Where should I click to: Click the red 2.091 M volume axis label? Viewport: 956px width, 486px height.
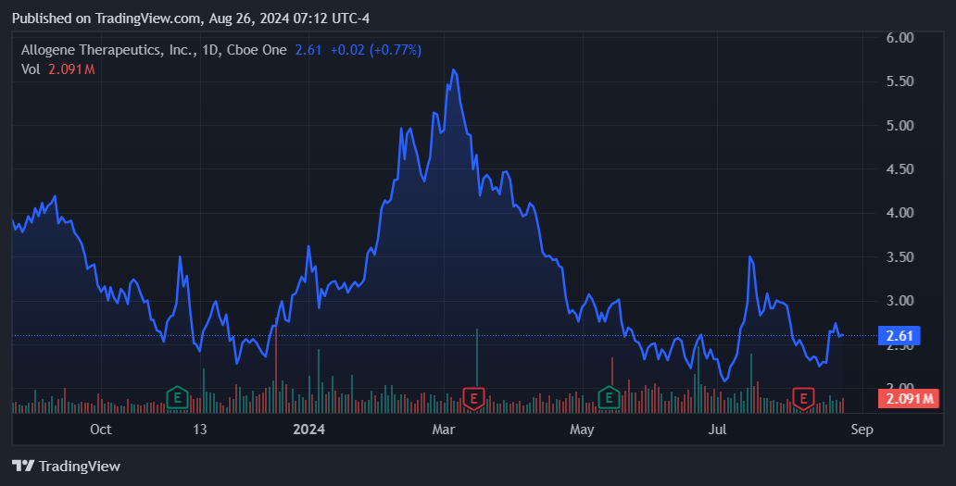coord(909,399)
